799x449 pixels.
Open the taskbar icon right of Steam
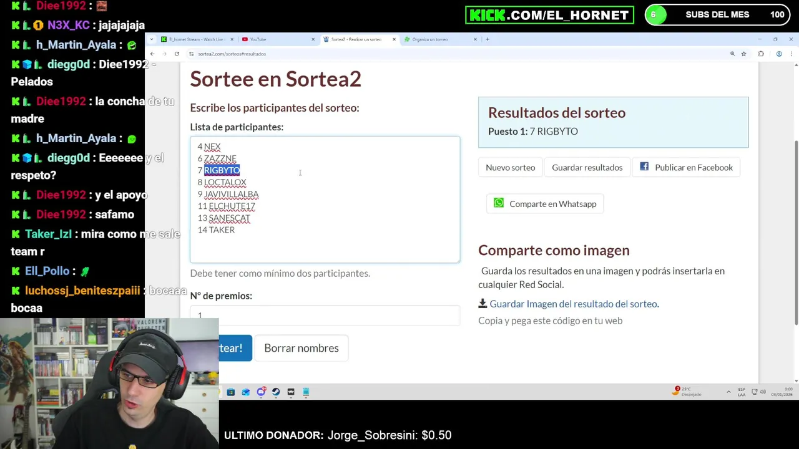click(x=291, y=392)
